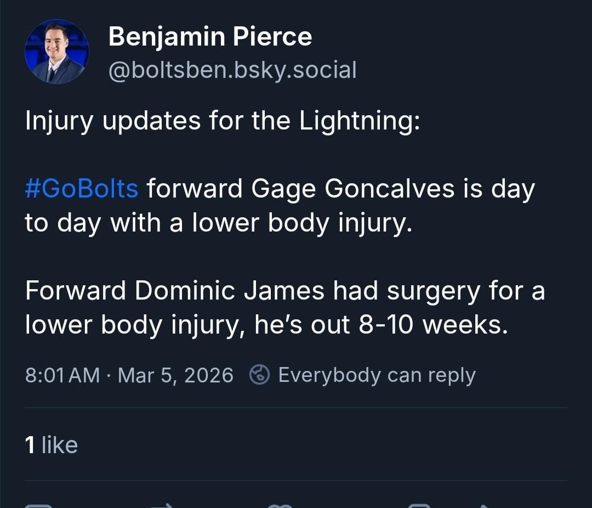Click the 'Mar 5, 2026' date
The height and width of the screenshot is (508, 592).
(175, 375)
